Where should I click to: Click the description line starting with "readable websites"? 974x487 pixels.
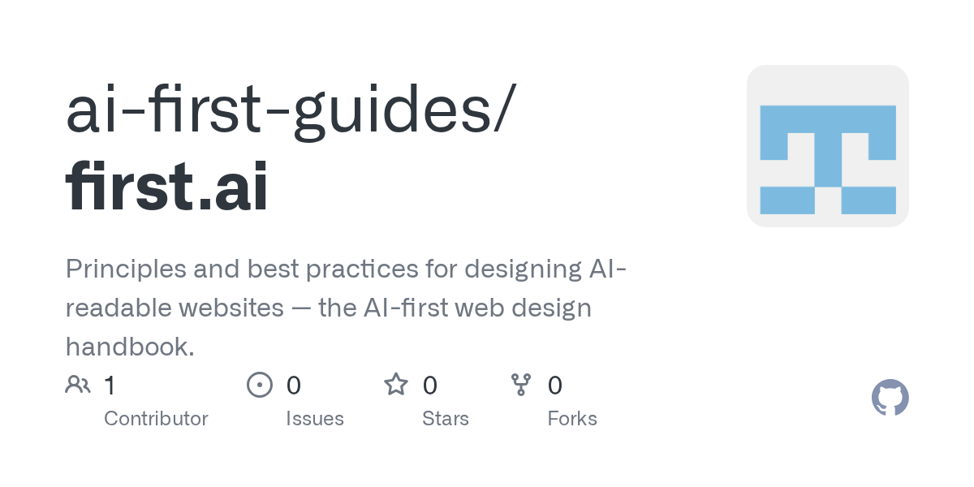pyautogui.click(x=328, y=308)
